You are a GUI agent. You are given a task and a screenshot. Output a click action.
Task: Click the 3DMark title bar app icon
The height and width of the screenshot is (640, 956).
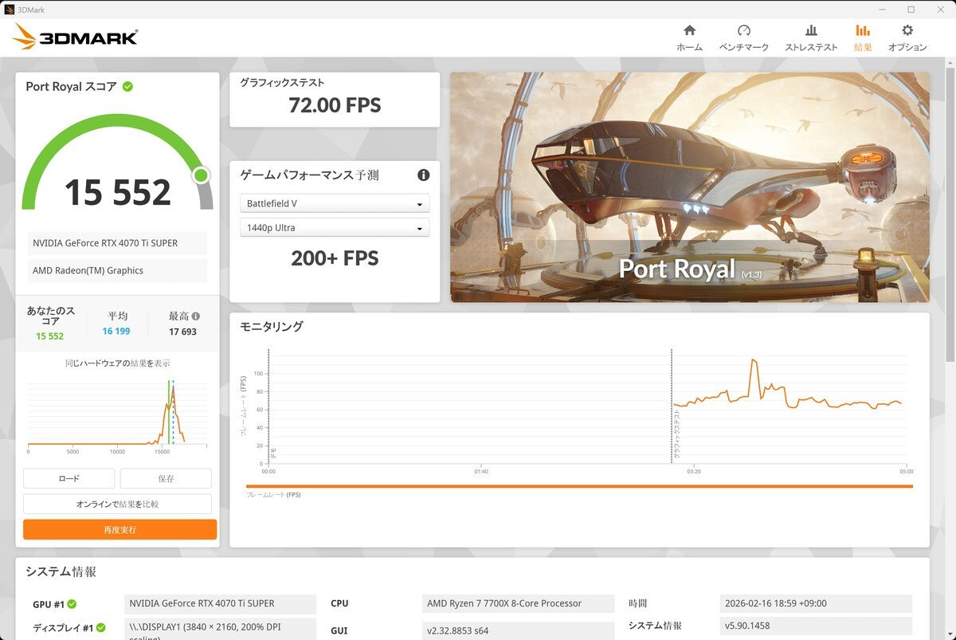click(x=10, y=10)
